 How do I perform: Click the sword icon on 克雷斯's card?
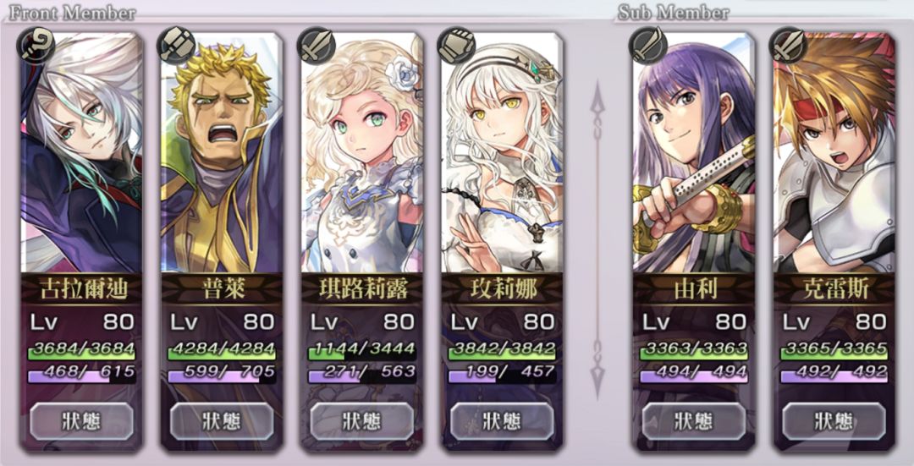click(x=788, y=45)
